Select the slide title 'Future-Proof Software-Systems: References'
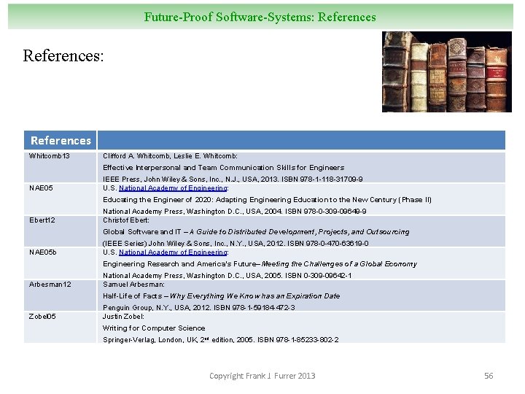 pyautogui.click(x=260, y=17)
